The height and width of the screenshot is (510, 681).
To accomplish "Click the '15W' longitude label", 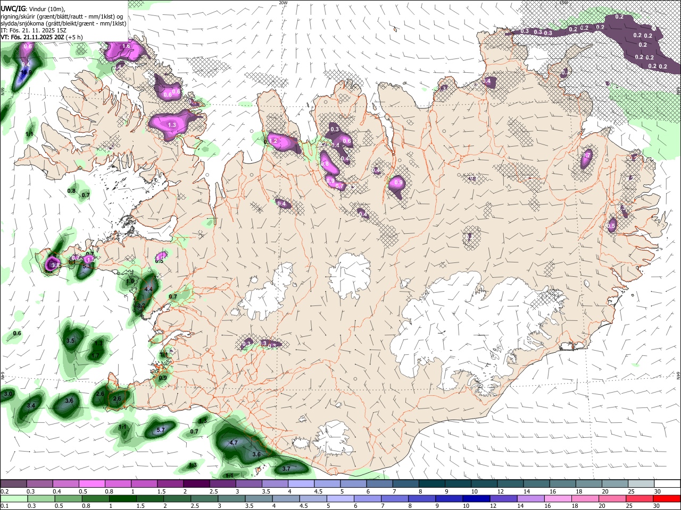I will click(x=563, y=3).
